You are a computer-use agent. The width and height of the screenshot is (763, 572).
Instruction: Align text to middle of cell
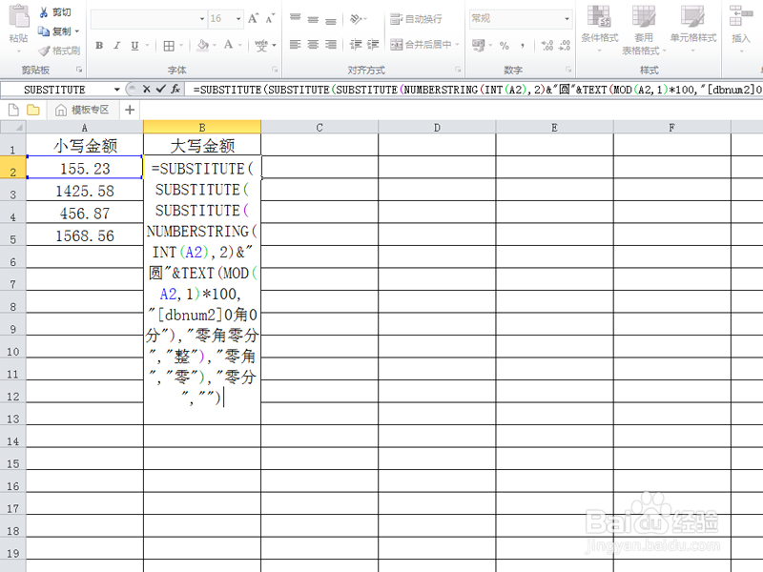(313, 19)
